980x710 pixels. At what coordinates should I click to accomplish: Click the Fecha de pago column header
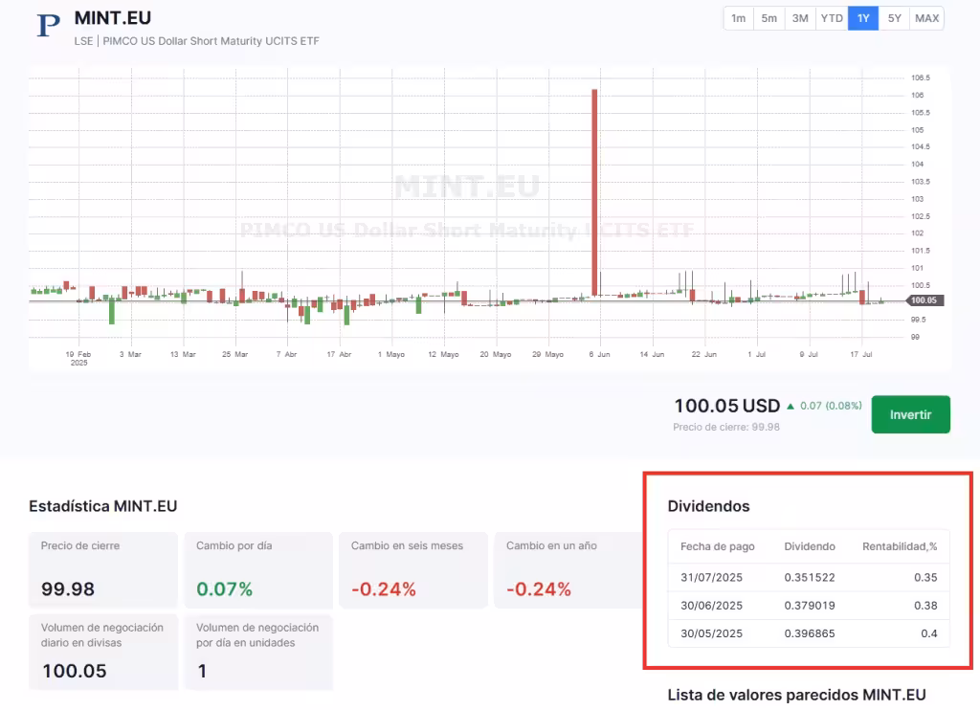pyautogui.click(x=718, y=546)
